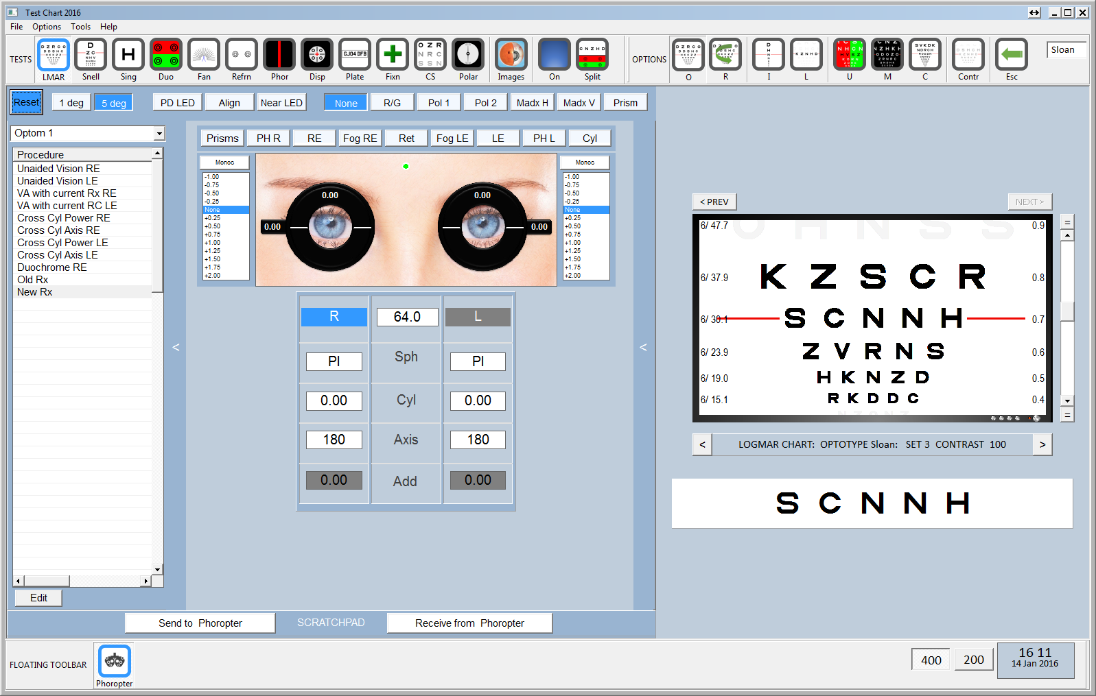Open the Single letter test
Image resolution: width=1096 pixels, height=696 pixels.
(x=128, y=55)
